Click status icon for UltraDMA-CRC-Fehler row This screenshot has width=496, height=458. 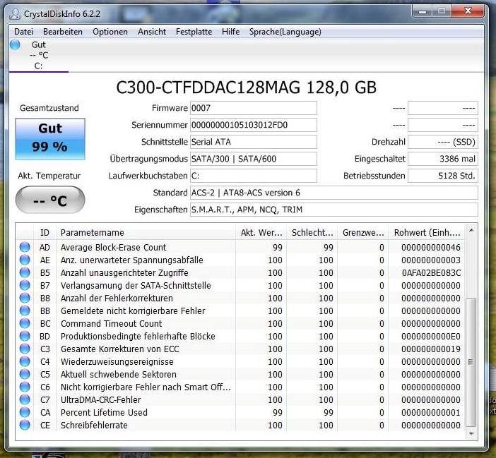[x=25, y=399]
